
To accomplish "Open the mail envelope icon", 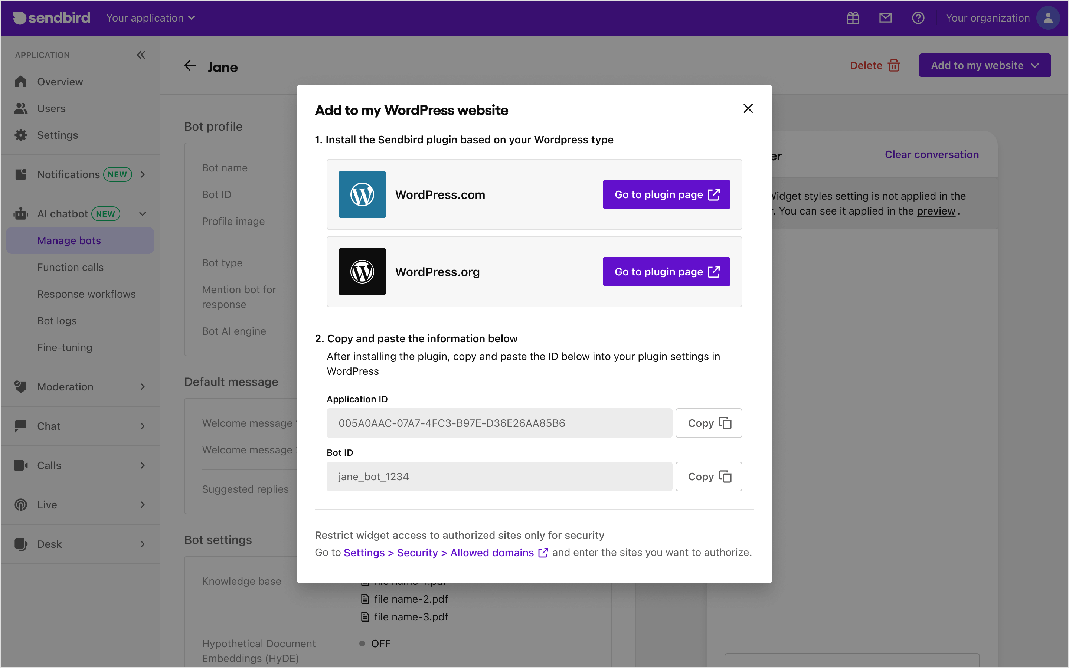I will tap(885, 18).
